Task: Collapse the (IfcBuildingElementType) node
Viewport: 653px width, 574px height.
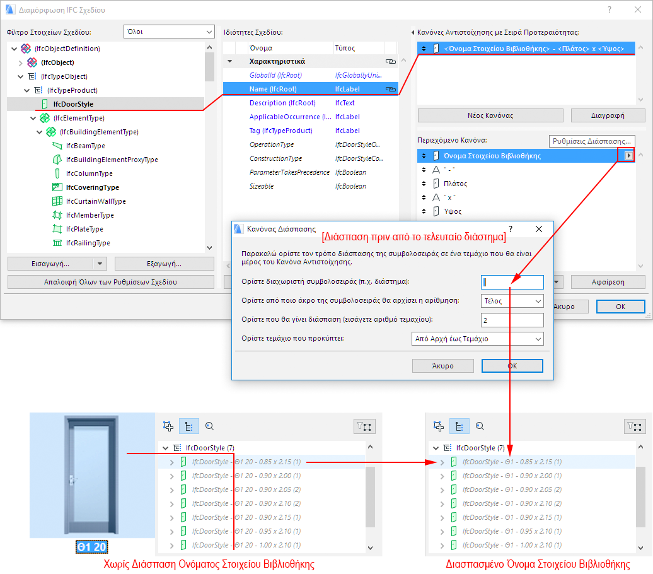Action: [x=39, y=132]
